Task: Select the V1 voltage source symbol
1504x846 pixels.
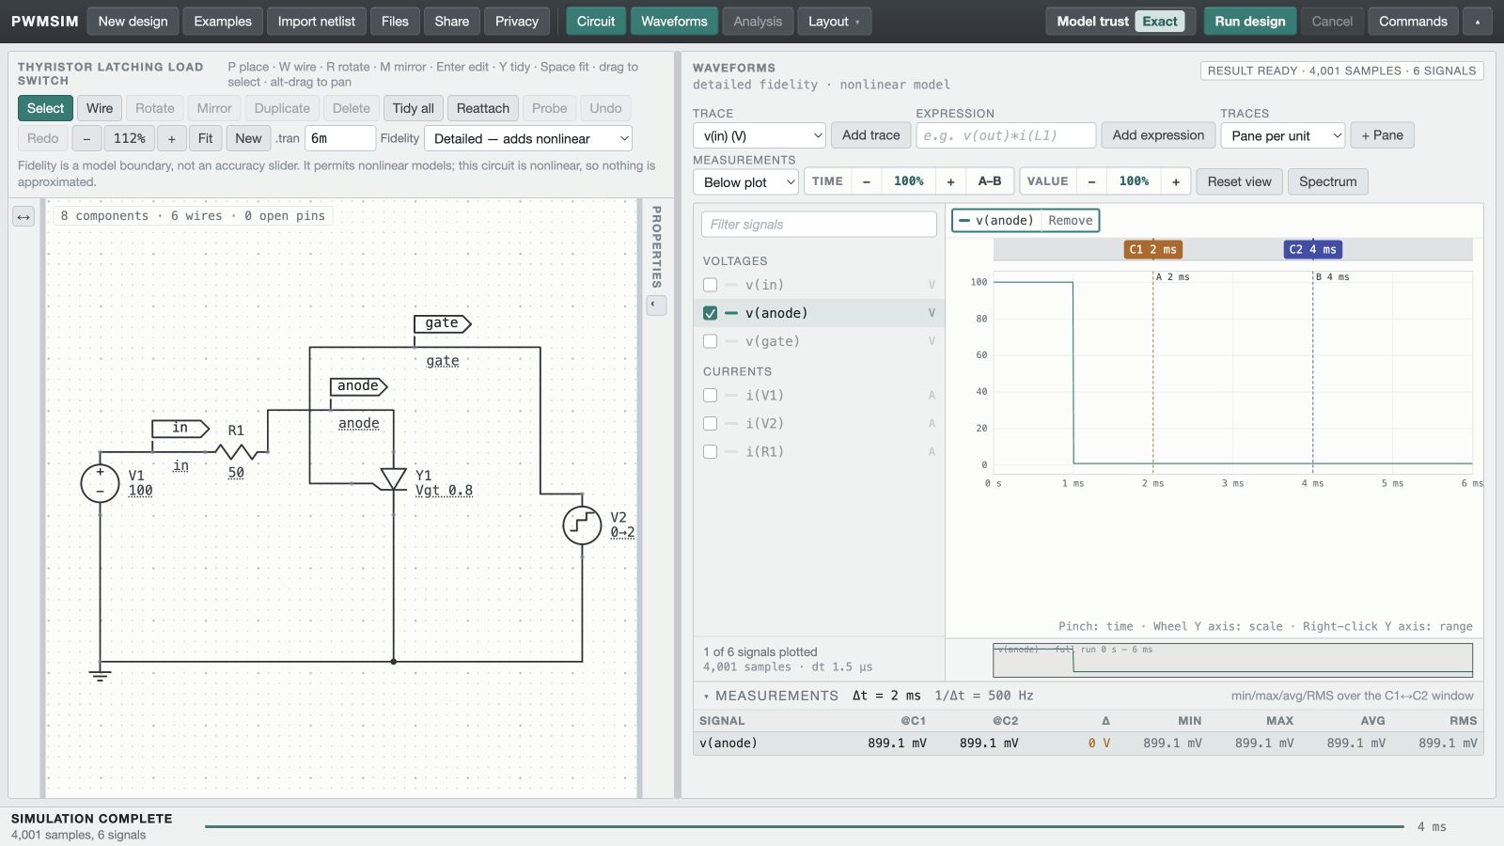Action: 100,483
